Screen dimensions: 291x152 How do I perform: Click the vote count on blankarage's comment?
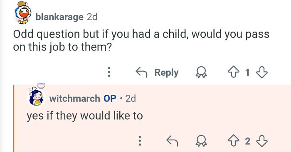247,72
